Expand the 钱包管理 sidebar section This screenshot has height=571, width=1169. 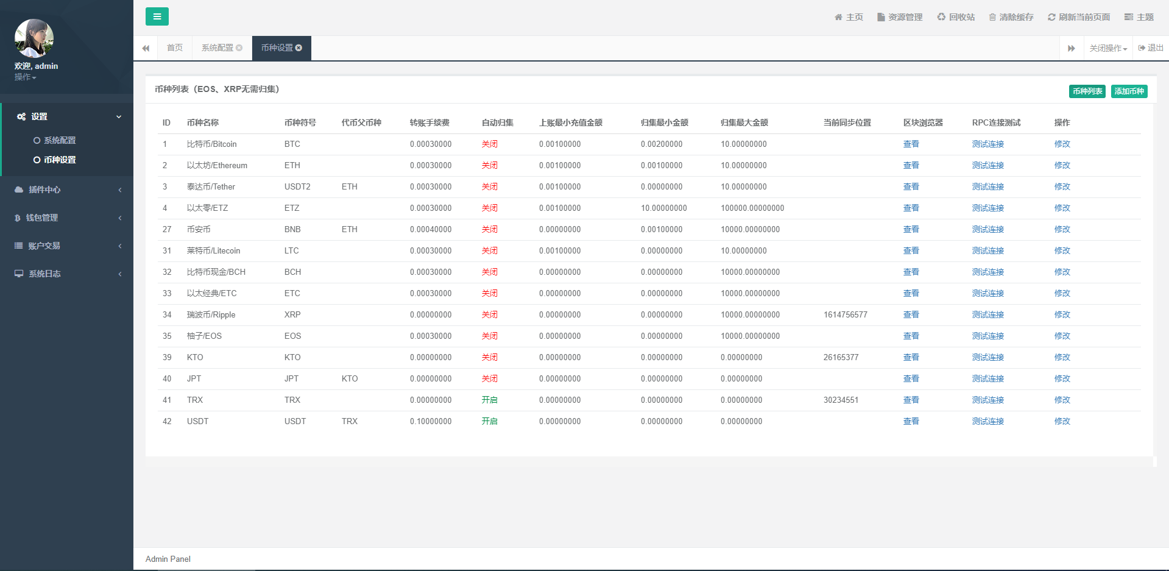(66, 218)
